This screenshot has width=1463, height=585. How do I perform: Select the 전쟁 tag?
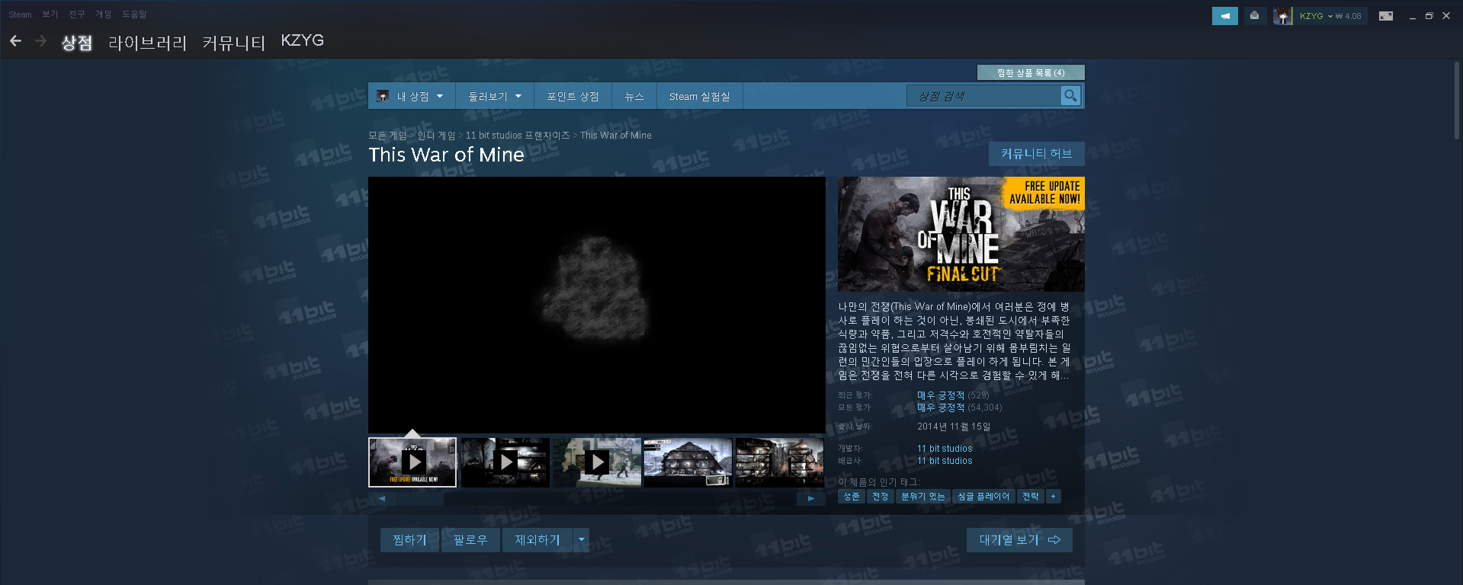[x=881, y=497]
